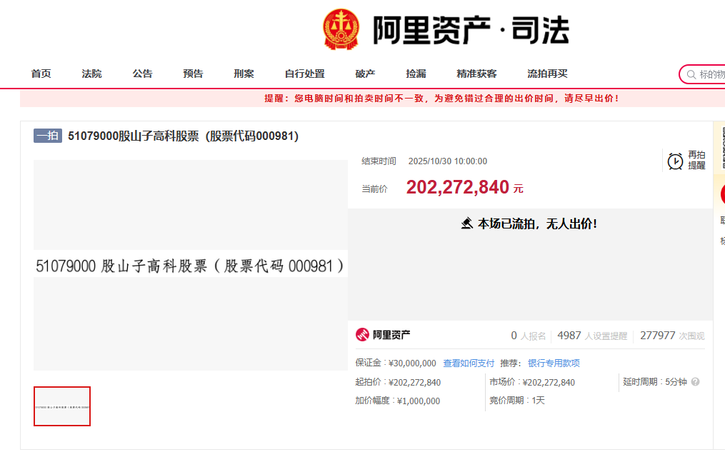Select the red-bordered image thumbnail
Viewport: 725px width, 462px height.
click(62, 406)
